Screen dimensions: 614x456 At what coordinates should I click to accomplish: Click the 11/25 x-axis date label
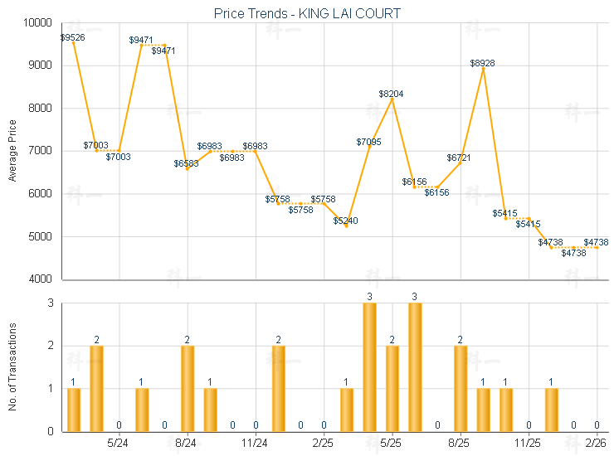(x=529, y=444)
